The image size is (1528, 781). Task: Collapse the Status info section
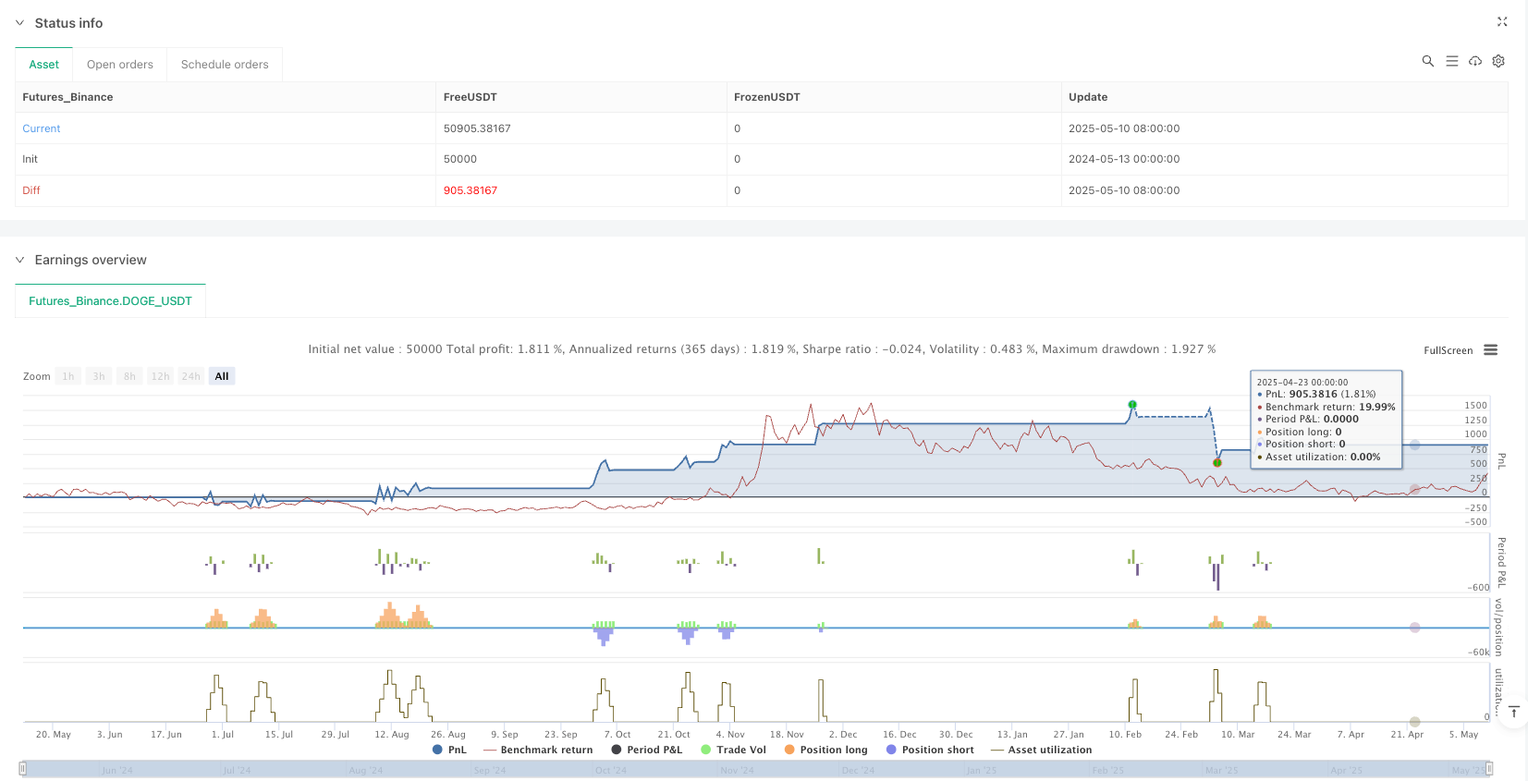pyautogui.click(x=19, y=23)
